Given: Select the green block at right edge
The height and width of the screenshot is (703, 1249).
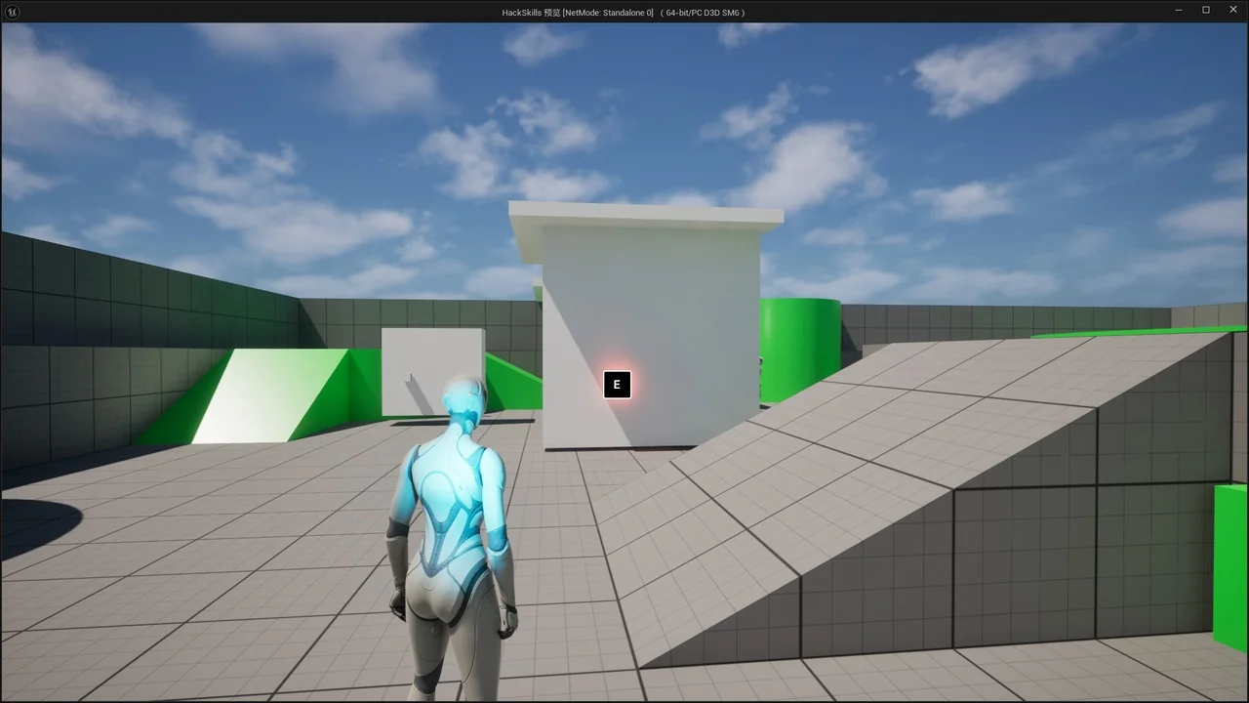Looking at the screenshot, I should (1230, 566).
